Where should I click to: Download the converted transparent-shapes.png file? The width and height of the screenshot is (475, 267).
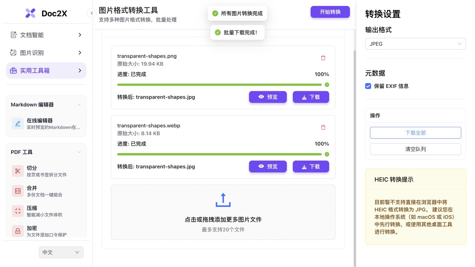coord(311,97)
